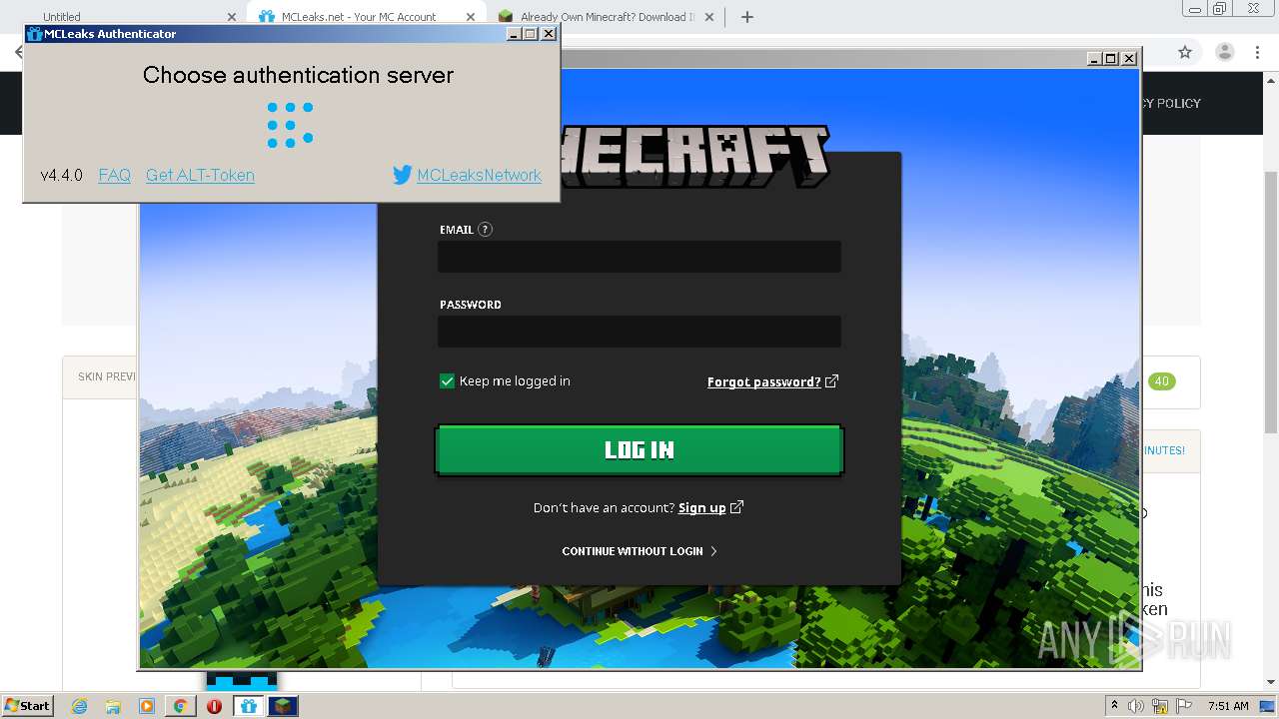Minimize the MCLeaks Authenticator window
The width and height of the screenshot is (1279, 719).
[514, 34]
